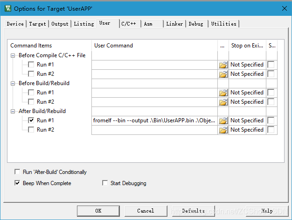Restore settings with Defaults button

(194, 211)
